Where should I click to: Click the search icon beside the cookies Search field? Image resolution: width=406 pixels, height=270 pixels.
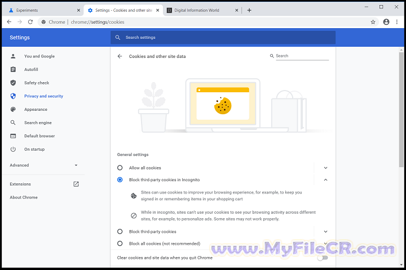[272, 56]
